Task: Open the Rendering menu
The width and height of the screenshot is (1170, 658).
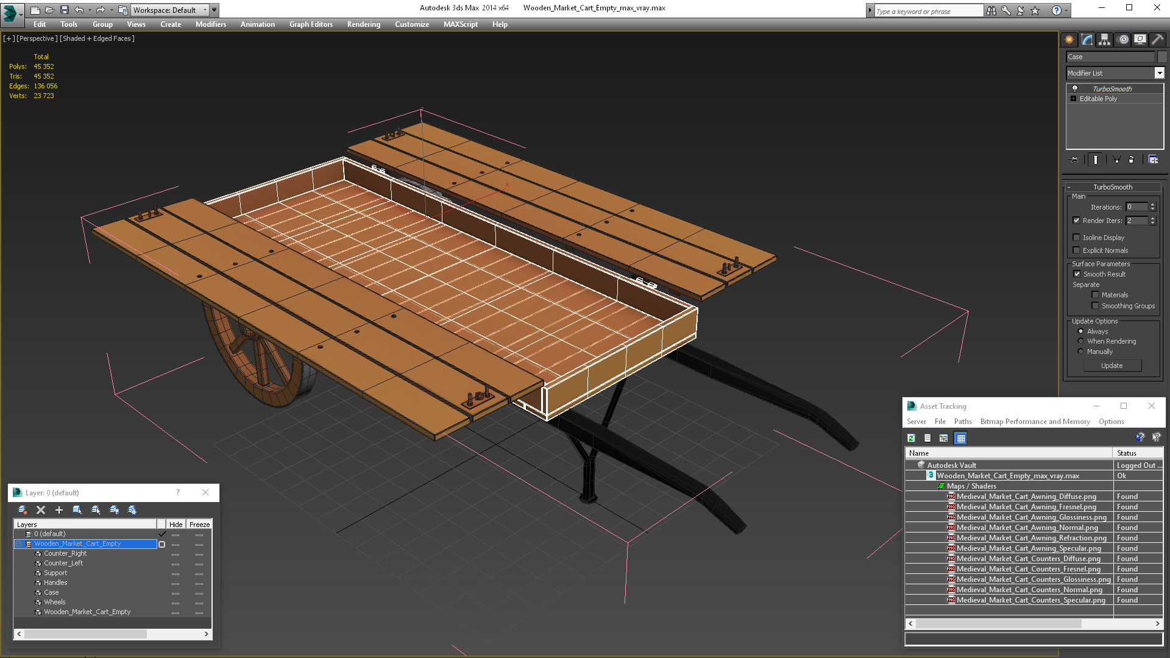Action: click(363, 24)
